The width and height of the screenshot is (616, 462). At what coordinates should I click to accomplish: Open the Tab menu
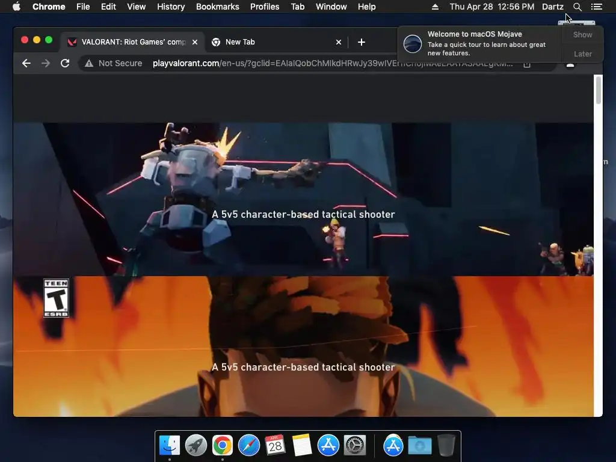click(298, 7)
